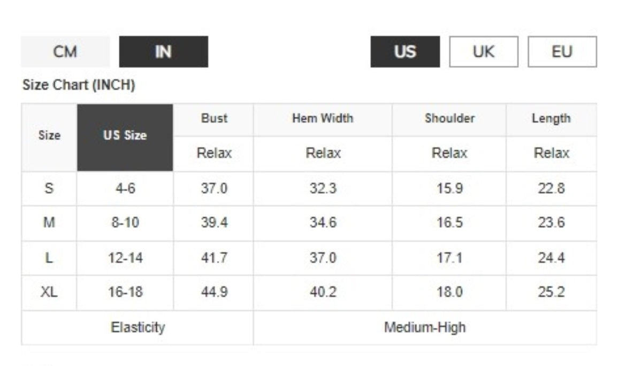Switch units to CM
Viewport: 626px width, 366px height.
(65, 52)
